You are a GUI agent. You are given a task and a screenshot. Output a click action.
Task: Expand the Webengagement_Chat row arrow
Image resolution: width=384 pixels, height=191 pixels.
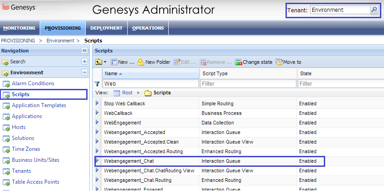pyautogui.click(x=97, y=160)
